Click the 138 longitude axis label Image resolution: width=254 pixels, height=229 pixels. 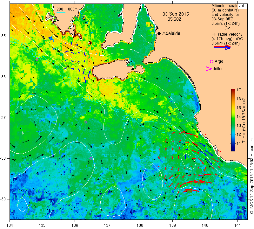tap(140, 226)
